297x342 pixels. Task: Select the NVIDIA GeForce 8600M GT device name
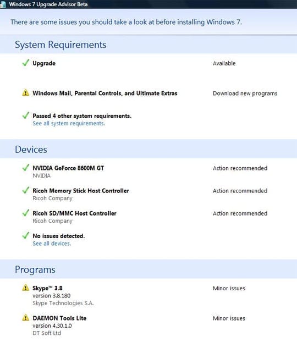pos(68,168)
